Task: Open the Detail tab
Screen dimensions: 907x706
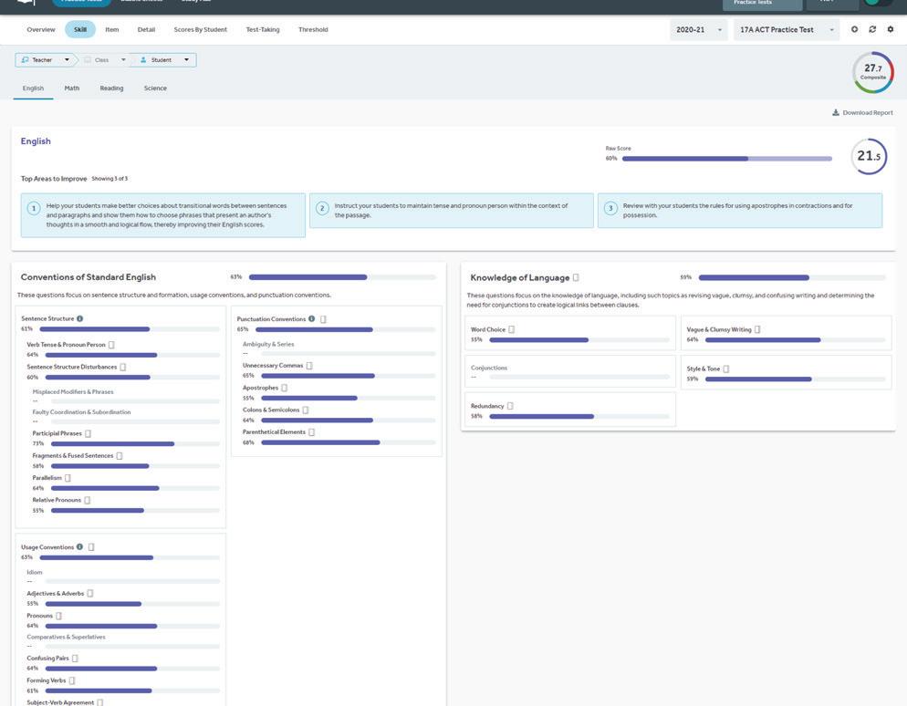Action: pos(146,29)
